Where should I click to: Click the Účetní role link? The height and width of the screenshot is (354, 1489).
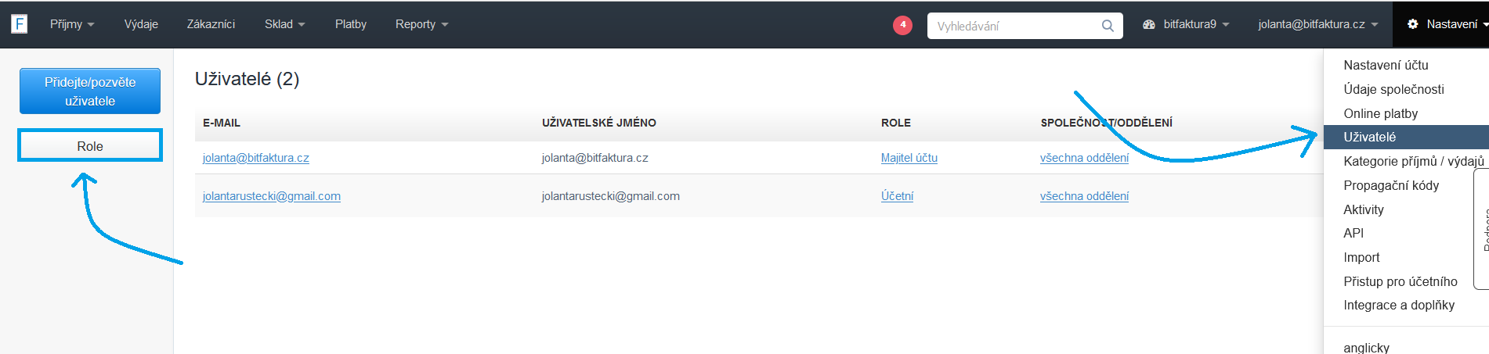(897, 196)
